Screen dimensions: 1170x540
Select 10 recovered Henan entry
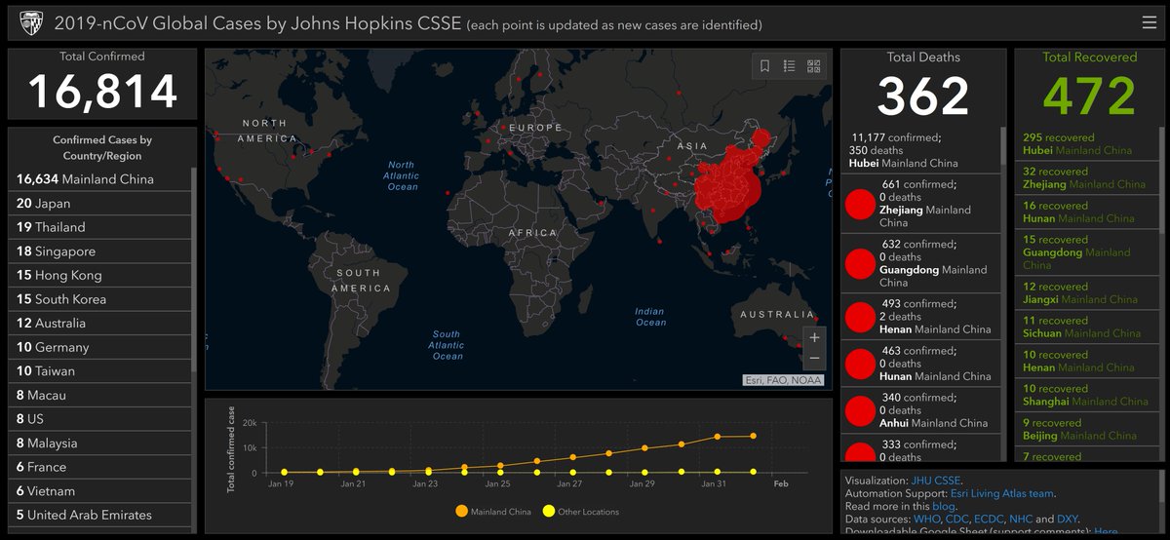(x=1085, y=361)
